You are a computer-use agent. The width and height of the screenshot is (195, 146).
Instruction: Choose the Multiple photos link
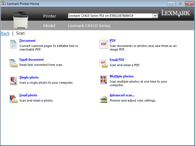click(122, 76)
